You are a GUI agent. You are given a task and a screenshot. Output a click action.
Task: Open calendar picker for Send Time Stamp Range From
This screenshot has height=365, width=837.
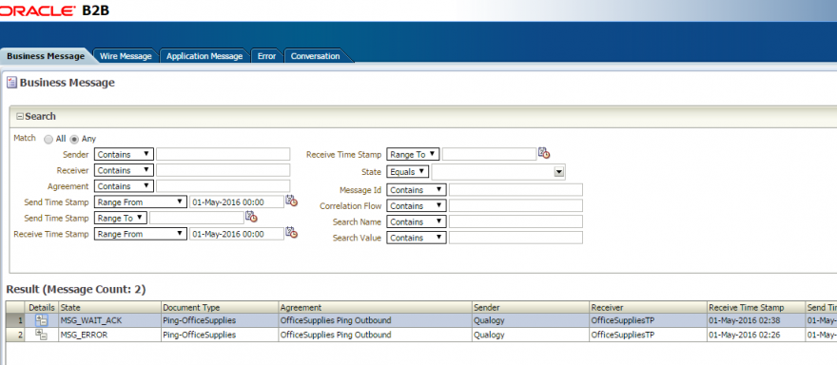(291, 202)
